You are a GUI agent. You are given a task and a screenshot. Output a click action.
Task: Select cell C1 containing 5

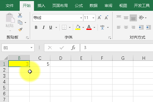(40, 64)
